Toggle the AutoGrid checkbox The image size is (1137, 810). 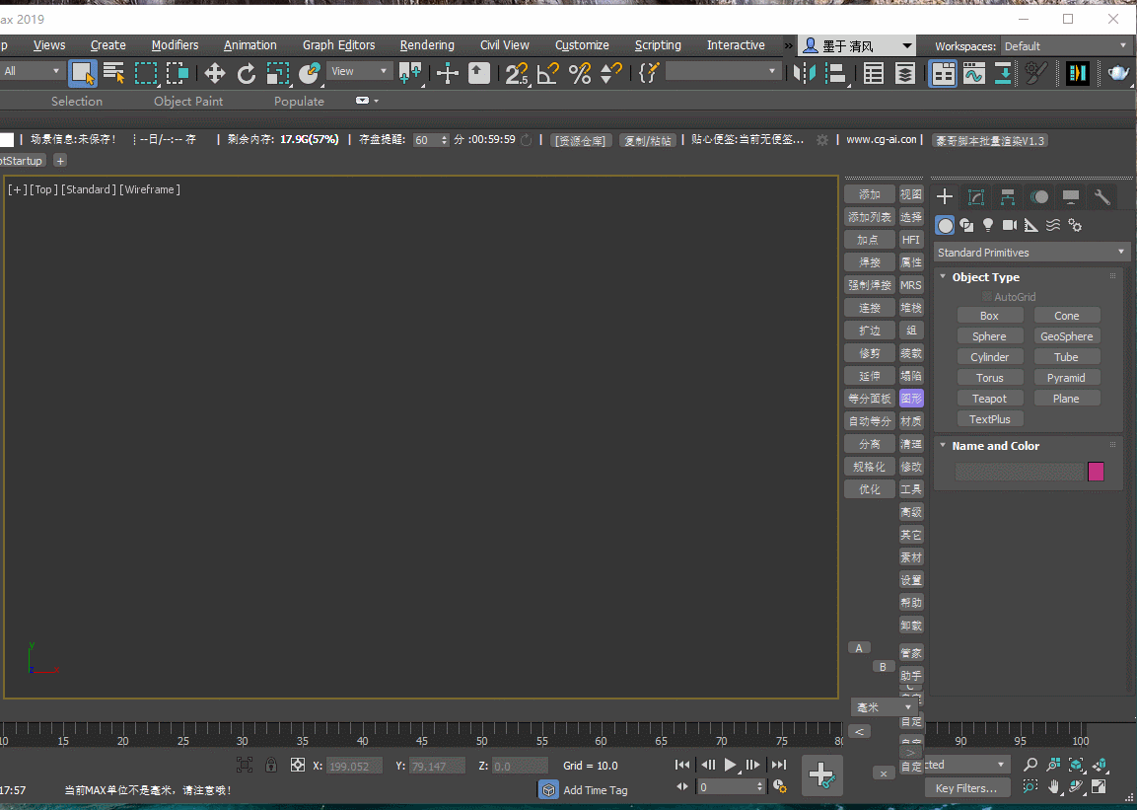986,297
